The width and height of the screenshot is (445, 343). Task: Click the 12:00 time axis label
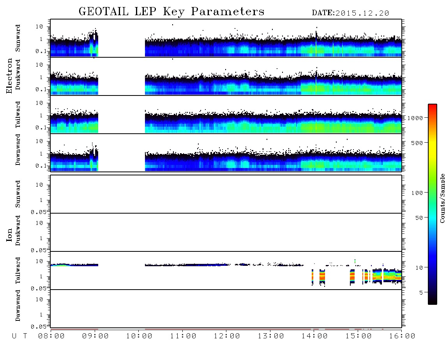(x=227, y=336)
